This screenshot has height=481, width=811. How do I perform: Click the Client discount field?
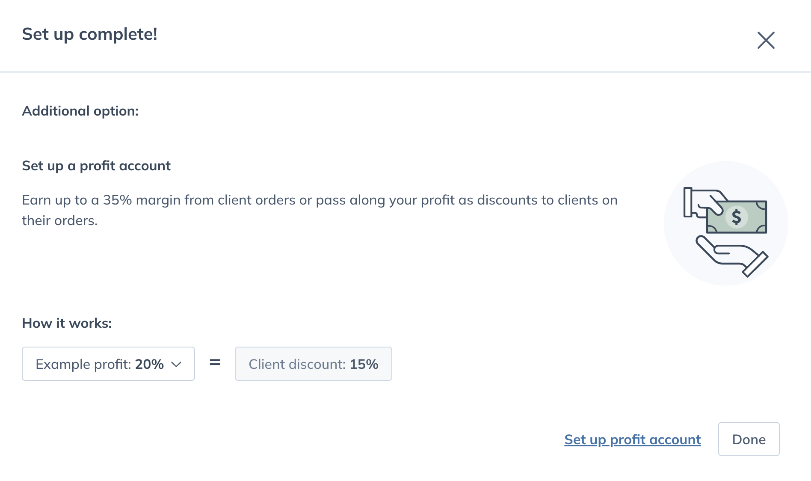[x=313, y=364]
